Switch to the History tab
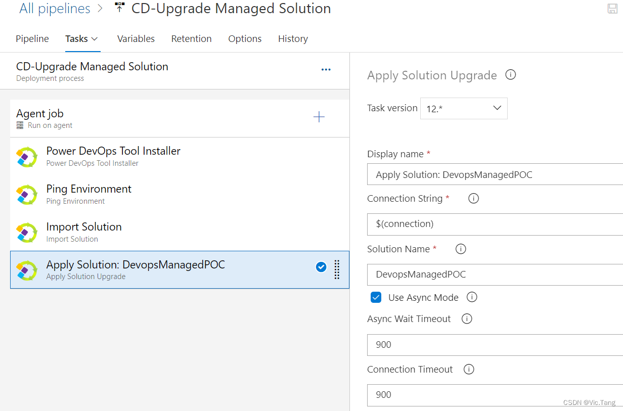 (293, 38)
